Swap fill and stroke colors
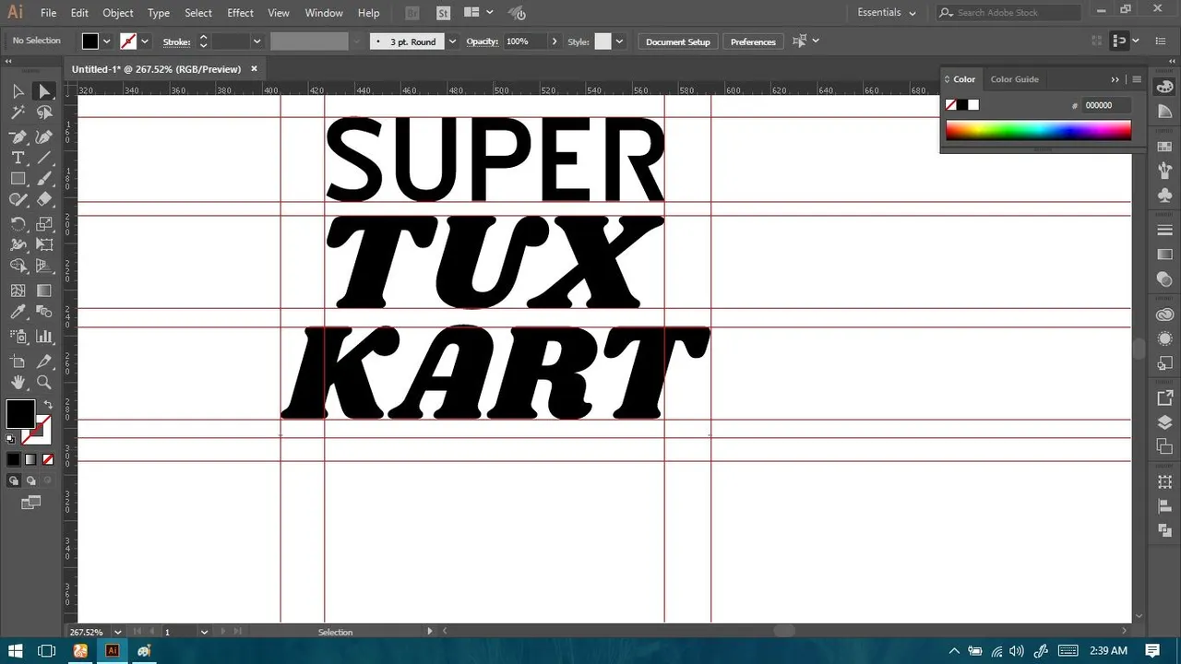 tap(47, 404)
